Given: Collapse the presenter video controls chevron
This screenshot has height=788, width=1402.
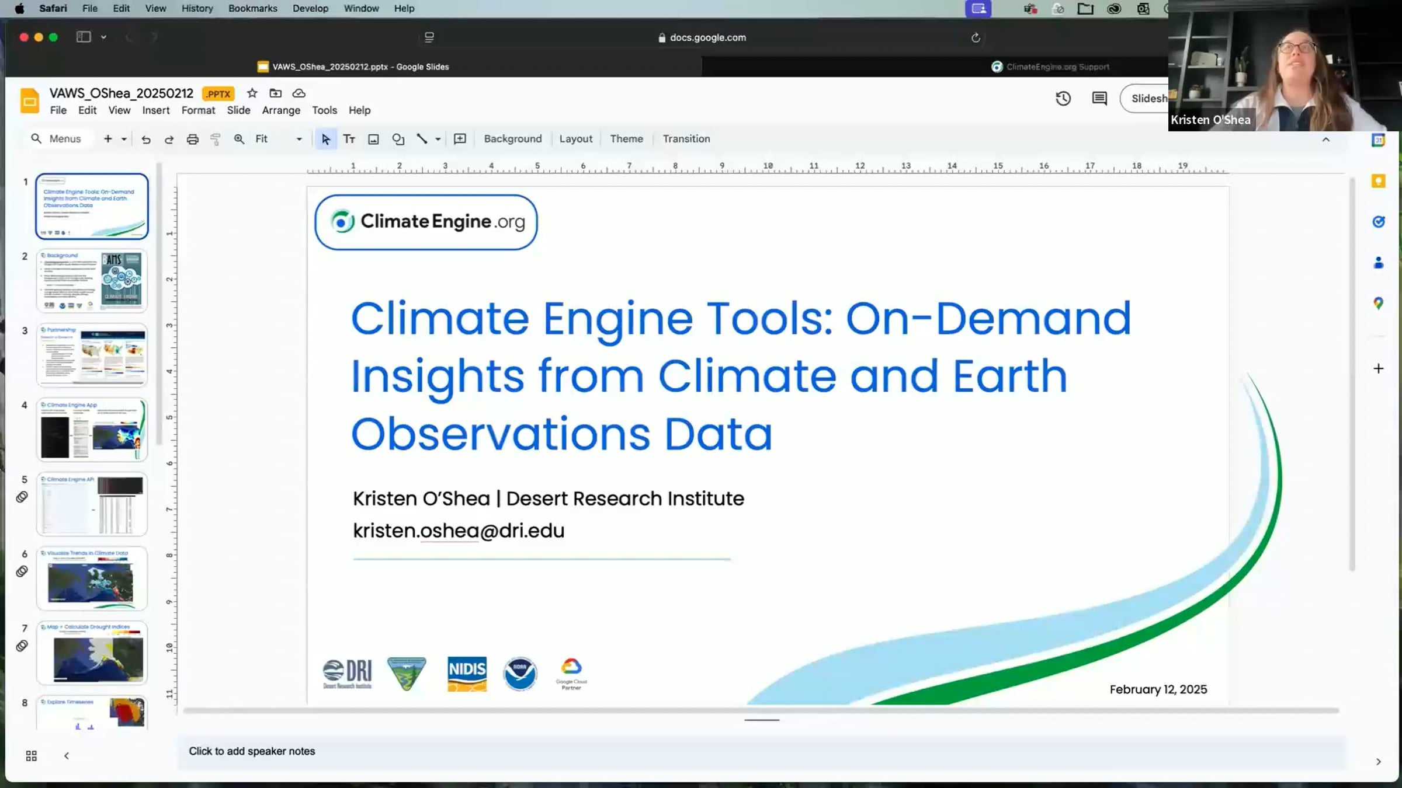Looking at the screenshot, I should point(1326,140).
